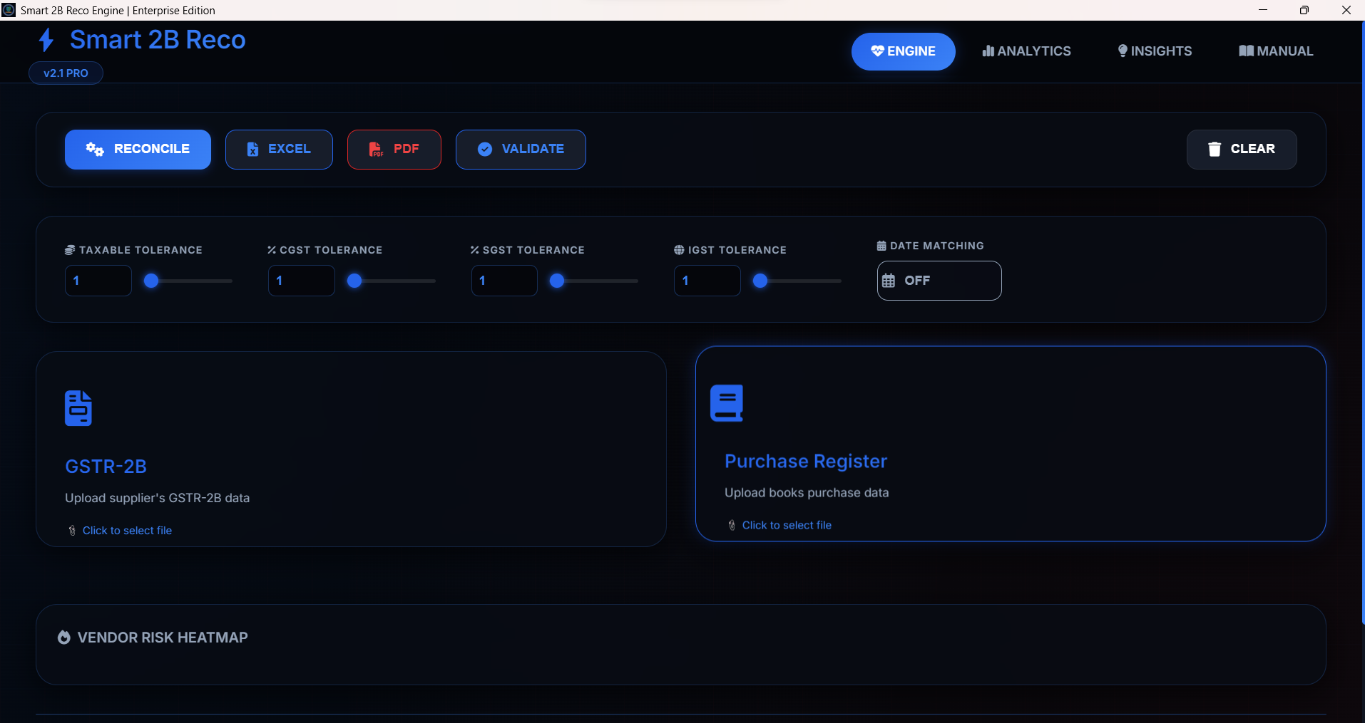Focus the CGST Tolerance value field
The height and width of the screenshot is (723, 1365).
[x=301, y=281]
